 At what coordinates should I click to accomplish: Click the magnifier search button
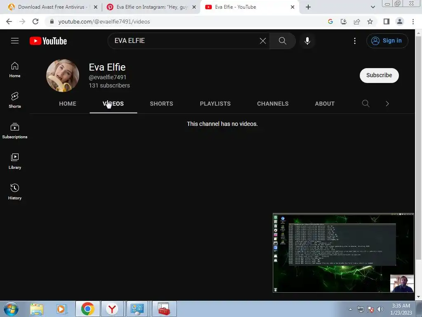coord(282,41)
